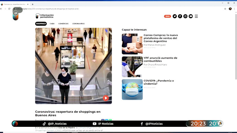Open the YouTube social icon in header

(191, 16)
